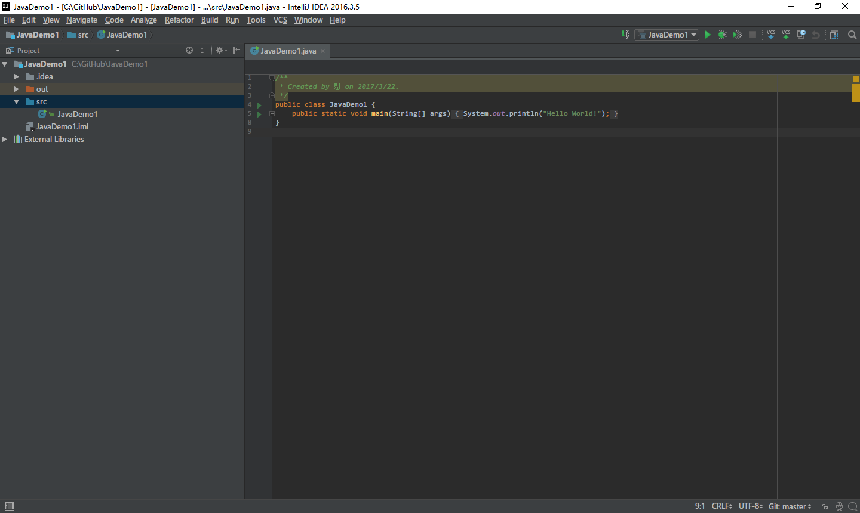860x513 pixels.
Task: Open the event log speech bubble icon
Action: click(852, 506)
